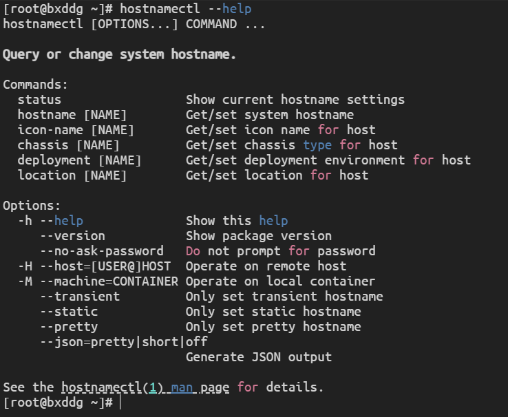Click the '--no-ask-password' option text
508x417 pixels.
point(101,251)
